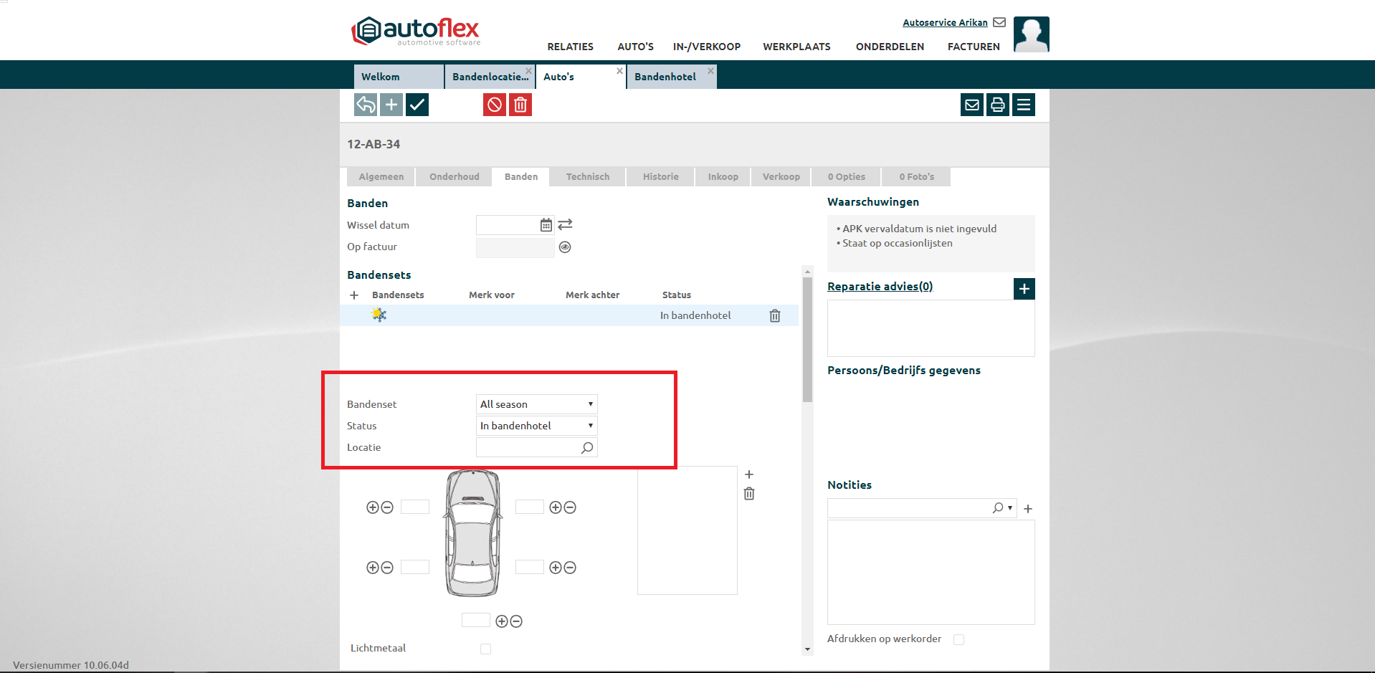View invoice via eye icon beside Op factuur

[565, 247]
